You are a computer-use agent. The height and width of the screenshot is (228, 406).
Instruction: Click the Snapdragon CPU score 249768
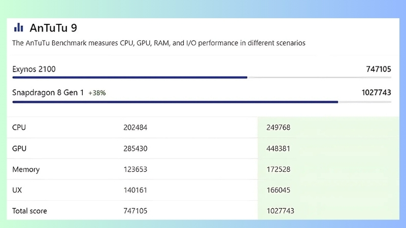[278, 128]
